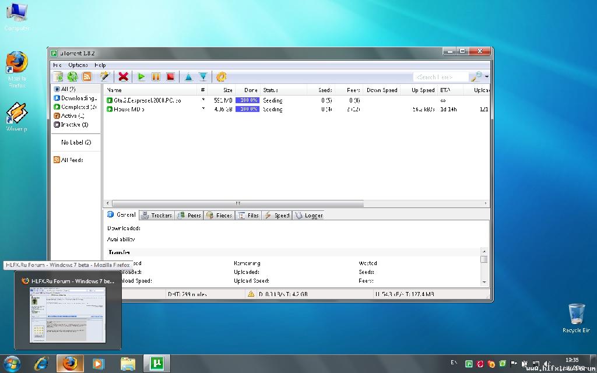
Task: Click the Recycle Bin desktop icon
Action: [576, 318]
